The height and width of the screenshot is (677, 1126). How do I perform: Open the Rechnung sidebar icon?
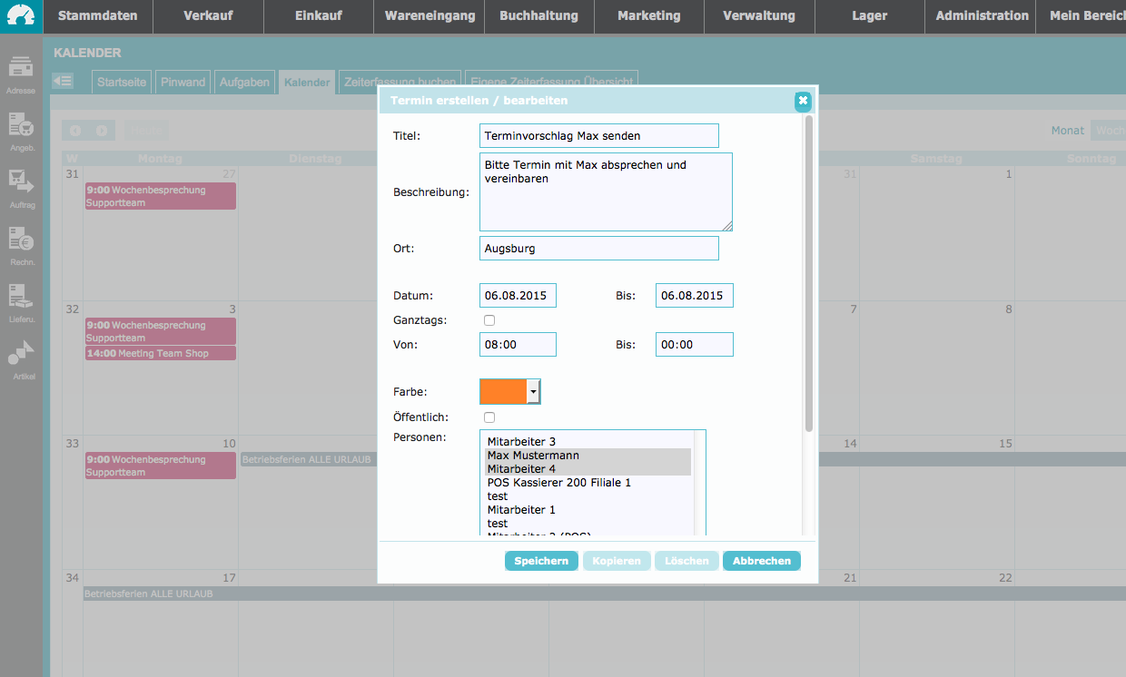tap(21, 240)
